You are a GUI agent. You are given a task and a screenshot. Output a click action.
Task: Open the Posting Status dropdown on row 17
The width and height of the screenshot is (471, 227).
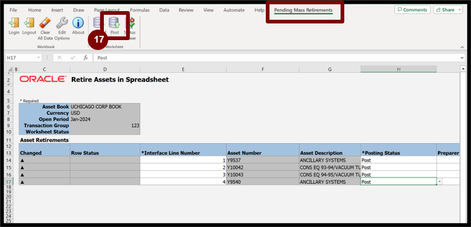click(x=439, y=182)
